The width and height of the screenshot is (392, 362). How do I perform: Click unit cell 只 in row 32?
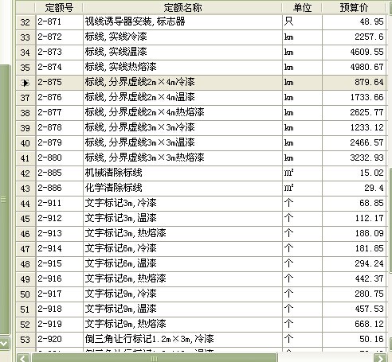coord(302,22)
